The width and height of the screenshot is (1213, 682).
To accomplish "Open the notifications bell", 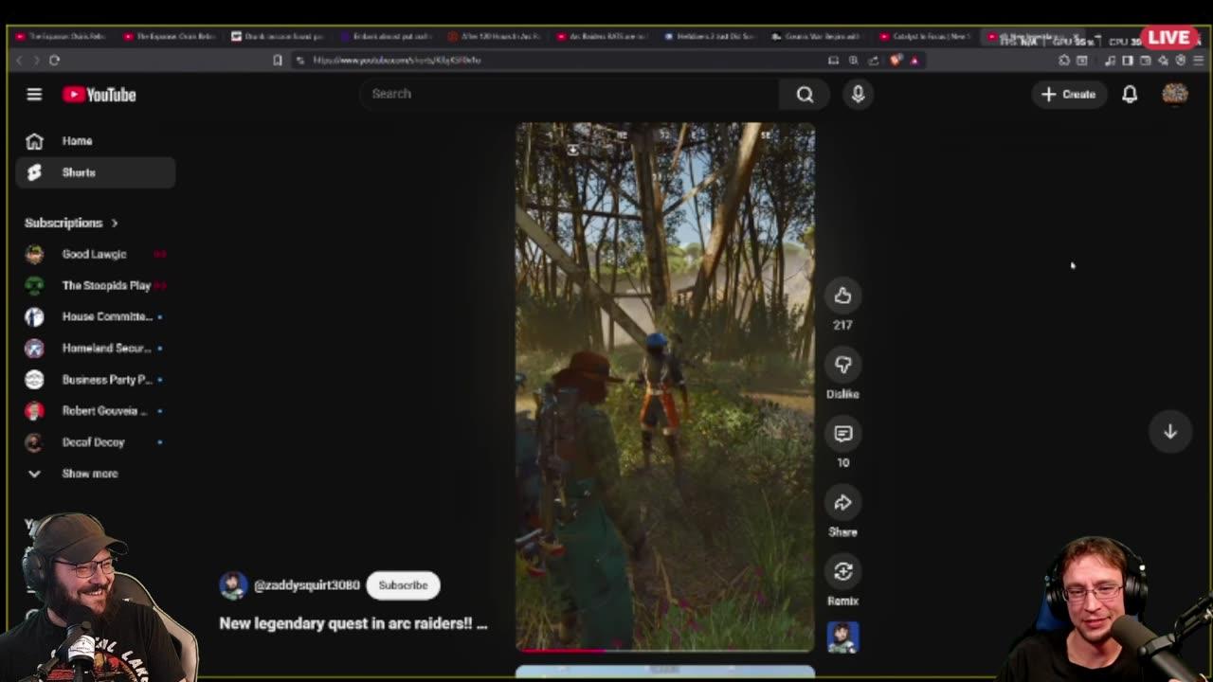I will 1130,94.
